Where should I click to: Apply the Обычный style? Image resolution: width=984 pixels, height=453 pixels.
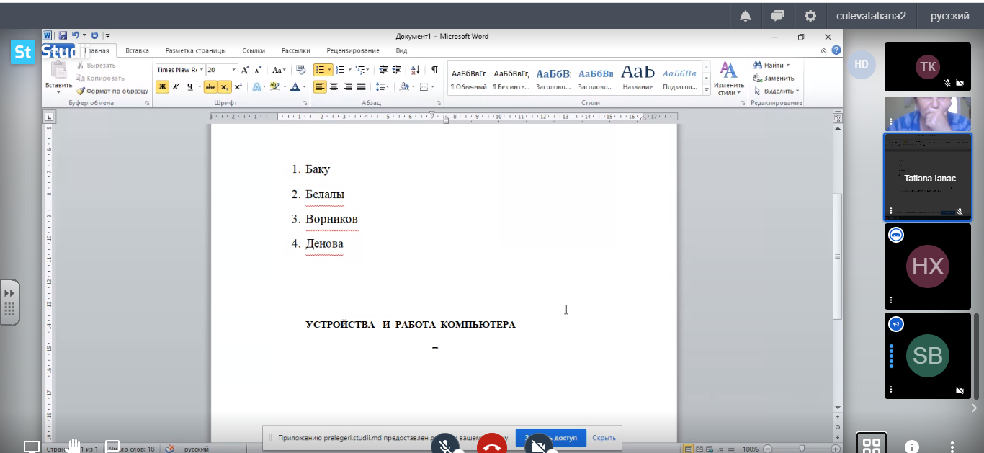coord(469,79)
